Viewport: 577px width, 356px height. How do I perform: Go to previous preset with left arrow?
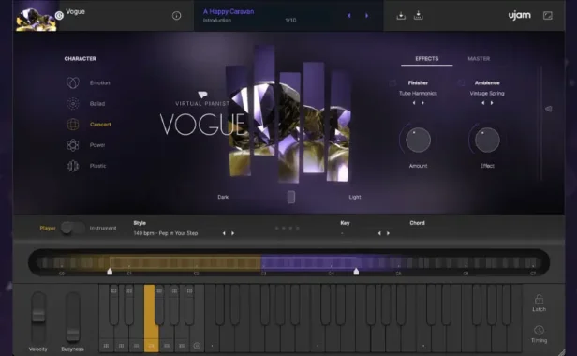(x=349, y=16)
